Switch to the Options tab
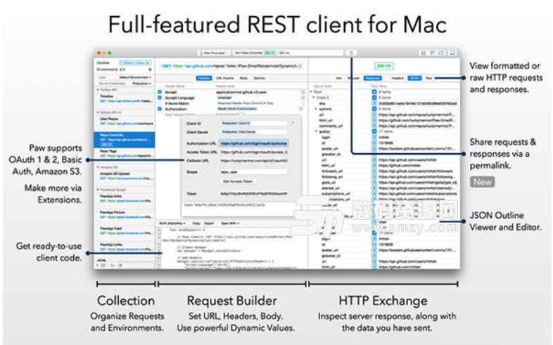The width and height of the screenshot is (553, 345). [259, 78]
